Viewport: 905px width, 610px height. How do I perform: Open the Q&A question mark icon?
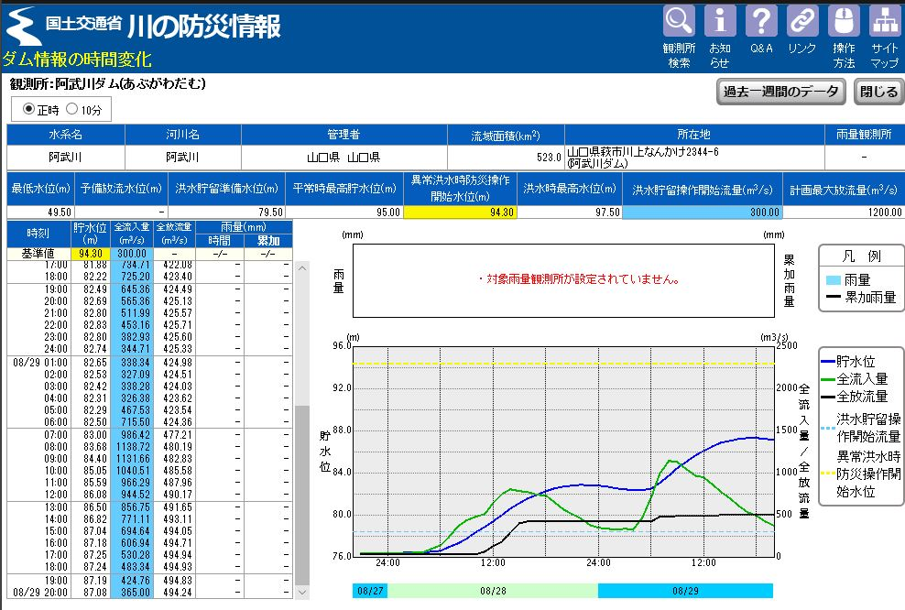point(761,22)
